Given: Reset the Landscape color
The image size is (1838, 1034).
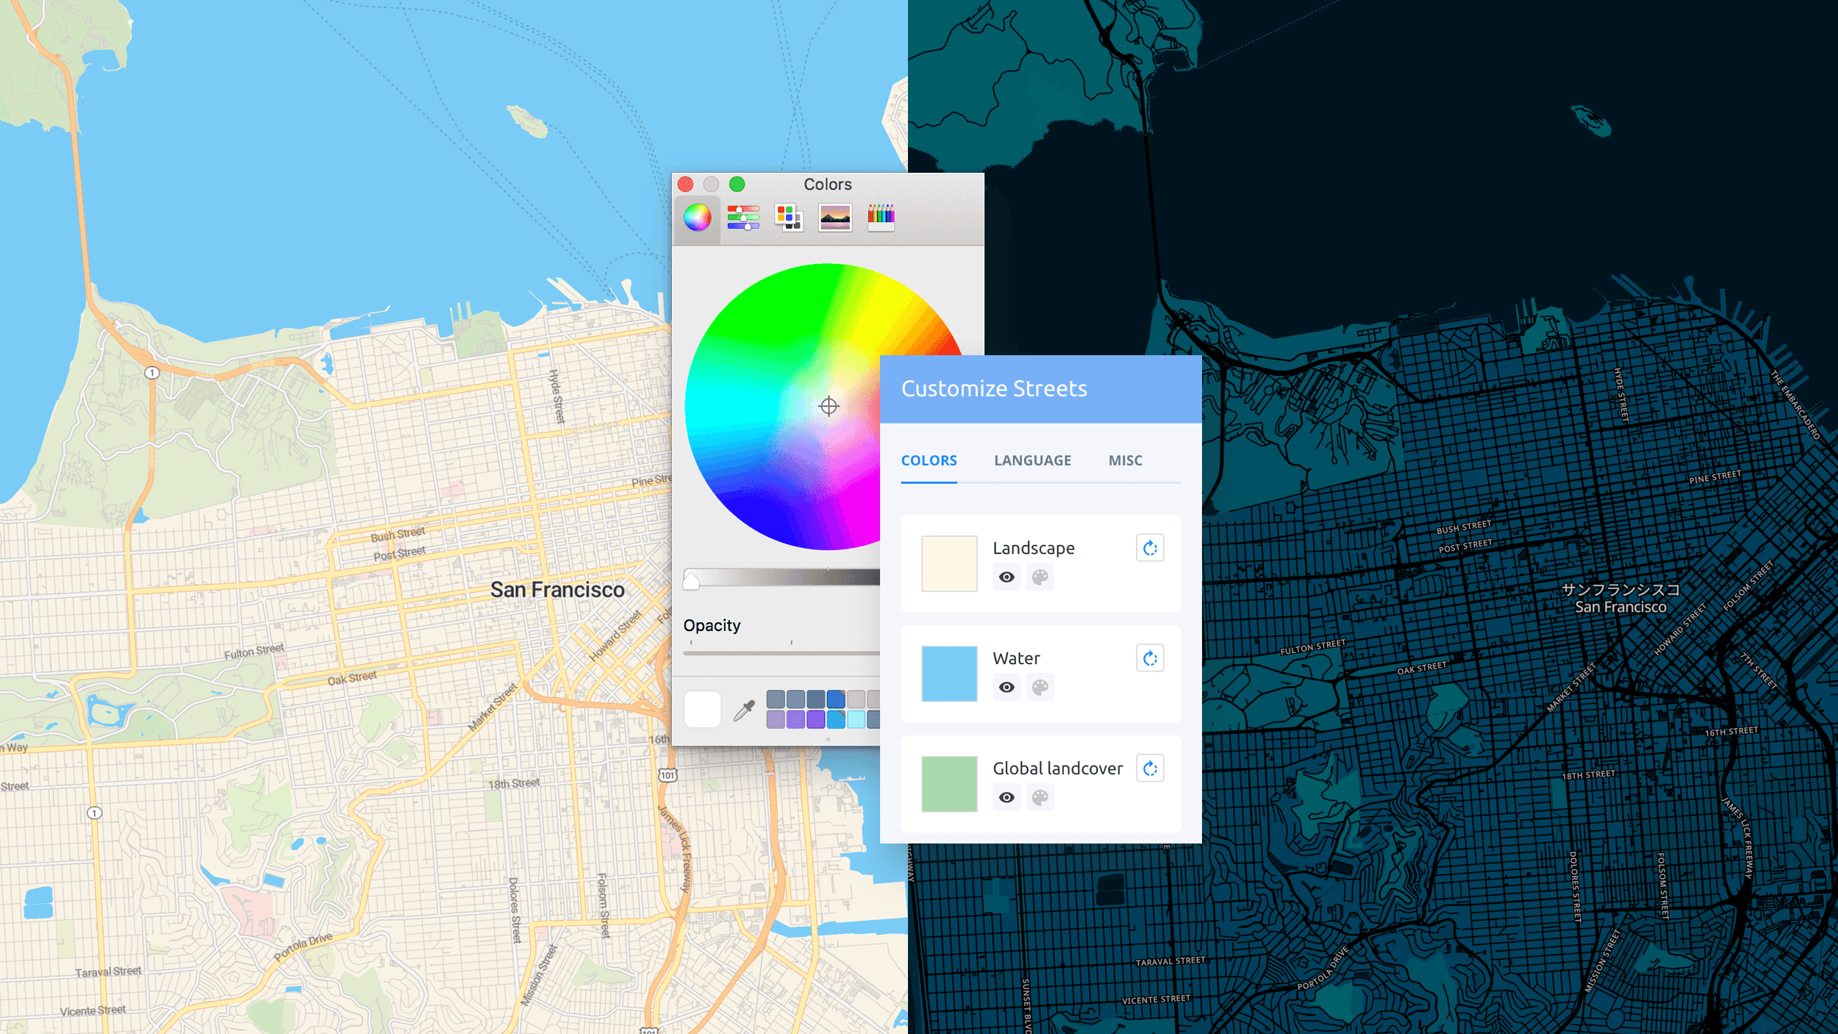Looking at the screenshot, I should [x=1149, y=547].
